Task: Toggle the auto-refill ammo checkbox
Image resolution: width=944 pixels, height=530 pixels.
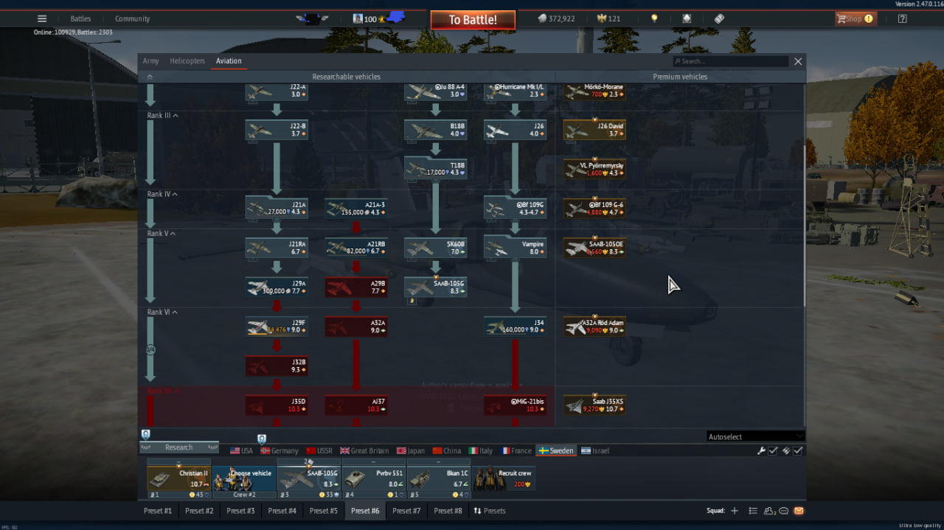Action: (797, 450)
